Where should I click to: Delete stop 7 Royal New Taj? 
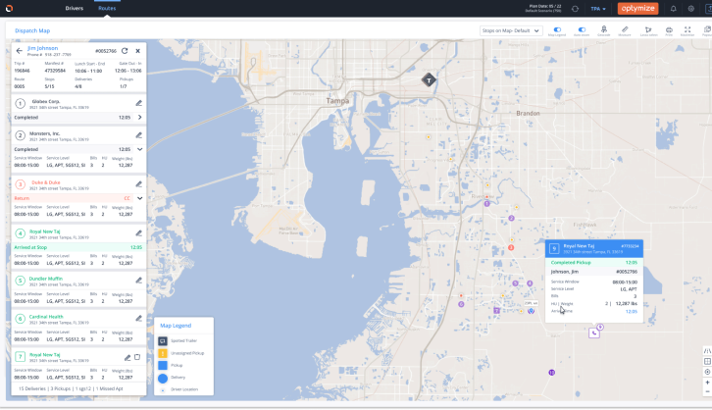pos(137,357)
